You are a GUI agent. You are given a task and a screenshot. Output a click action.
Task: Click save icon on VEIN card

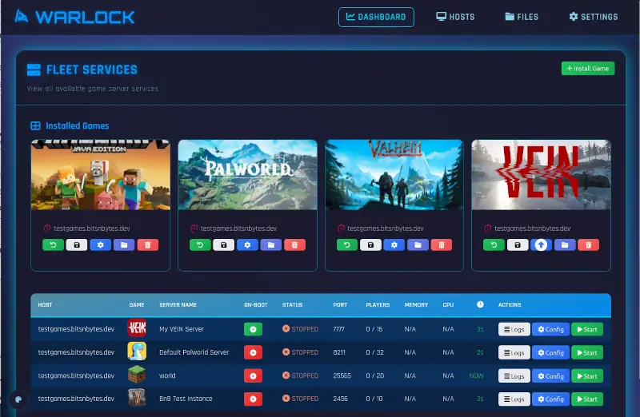[x=518, y=245]
